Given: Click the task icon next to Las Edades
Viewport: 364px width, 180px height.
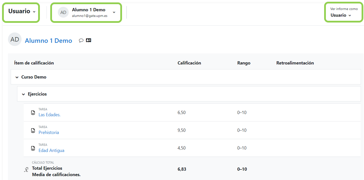Looking at the screenshot, I should (33, 112).
